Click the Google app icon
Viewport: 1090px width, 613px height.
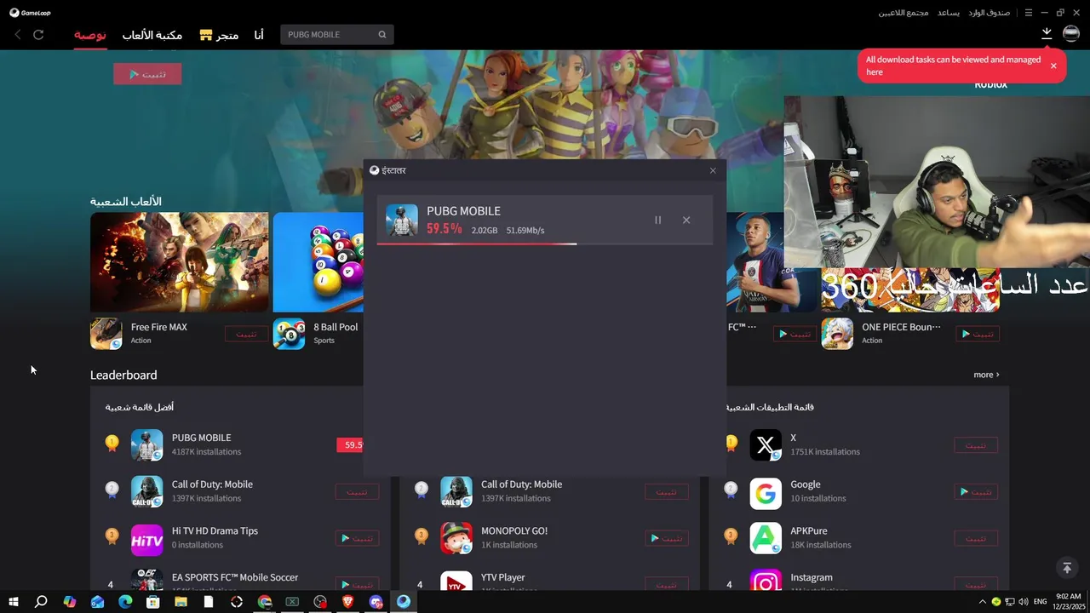click(x=766, y=492)
